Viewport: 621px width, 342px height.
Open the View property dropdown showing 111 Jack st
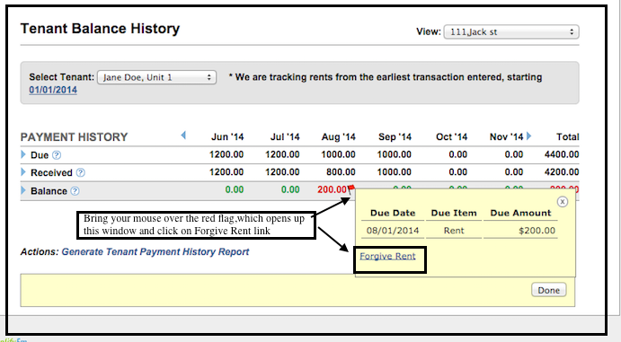coord(511,32)
